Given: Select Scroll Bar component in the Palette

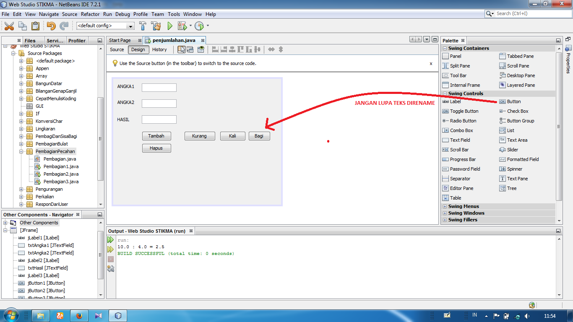Looking at the screenshot, I should (x=455, y=150).
